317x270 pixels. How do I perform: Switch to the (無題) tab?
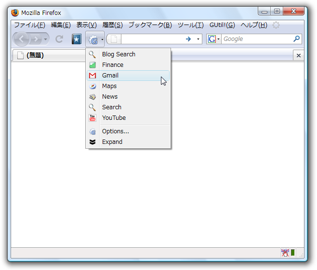49,55
